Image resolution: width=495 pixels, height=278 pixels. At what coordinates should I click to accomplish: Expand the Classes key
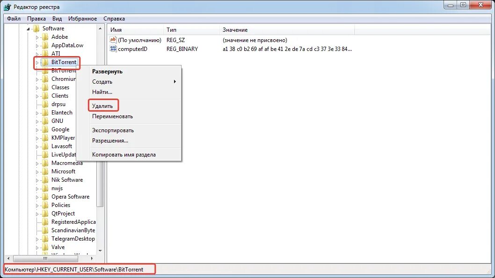tap(37, 88)
